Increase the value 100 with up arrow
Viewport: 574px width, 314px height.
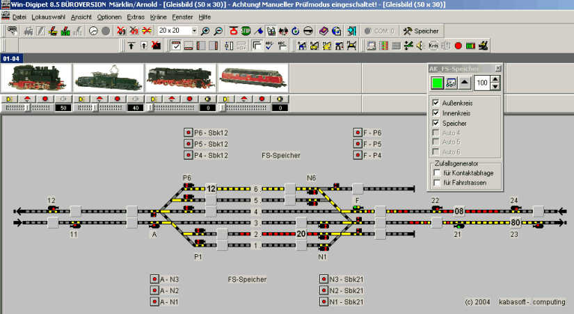pos(495,79)
